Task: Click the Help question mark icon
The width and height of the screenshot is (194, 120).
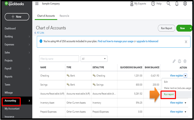Action: click(153, 4)
